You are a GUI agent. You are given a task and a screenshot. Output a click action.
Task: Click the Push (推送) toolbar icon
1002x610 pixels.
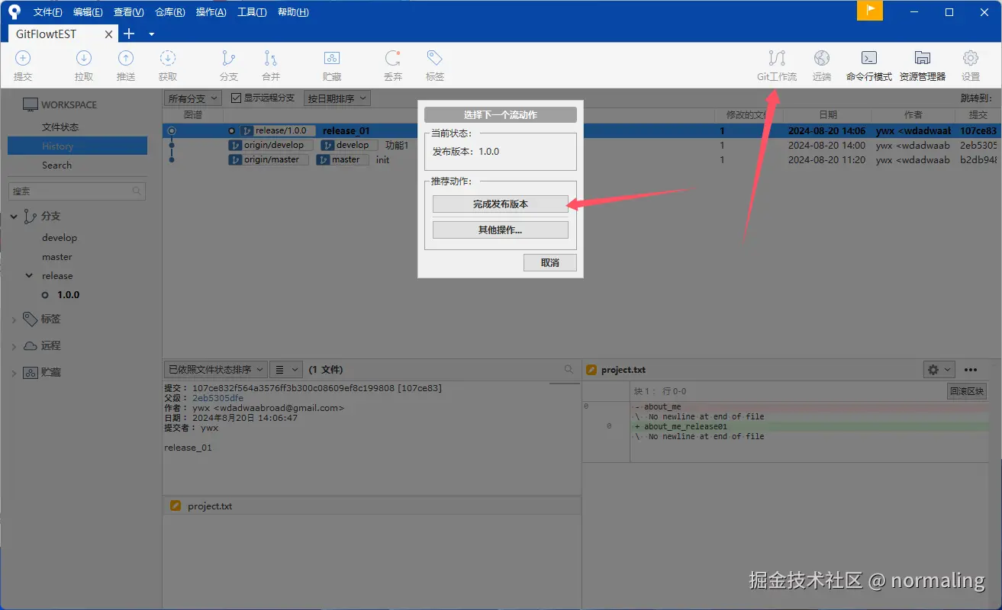click(126, 59)
